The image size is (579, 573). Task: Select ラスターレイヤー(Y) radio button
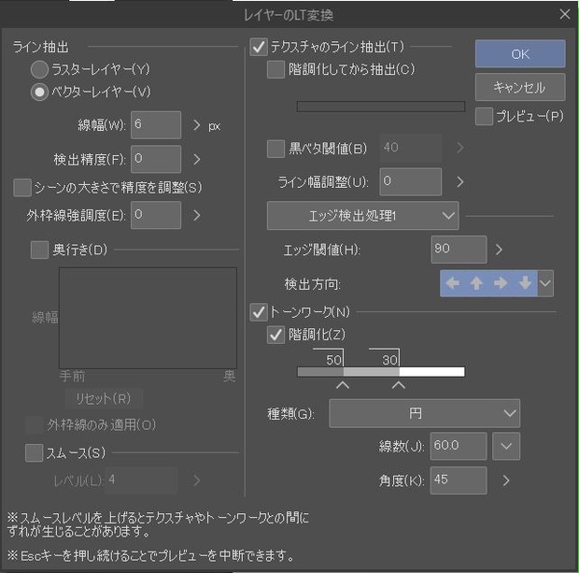[39, 69]
